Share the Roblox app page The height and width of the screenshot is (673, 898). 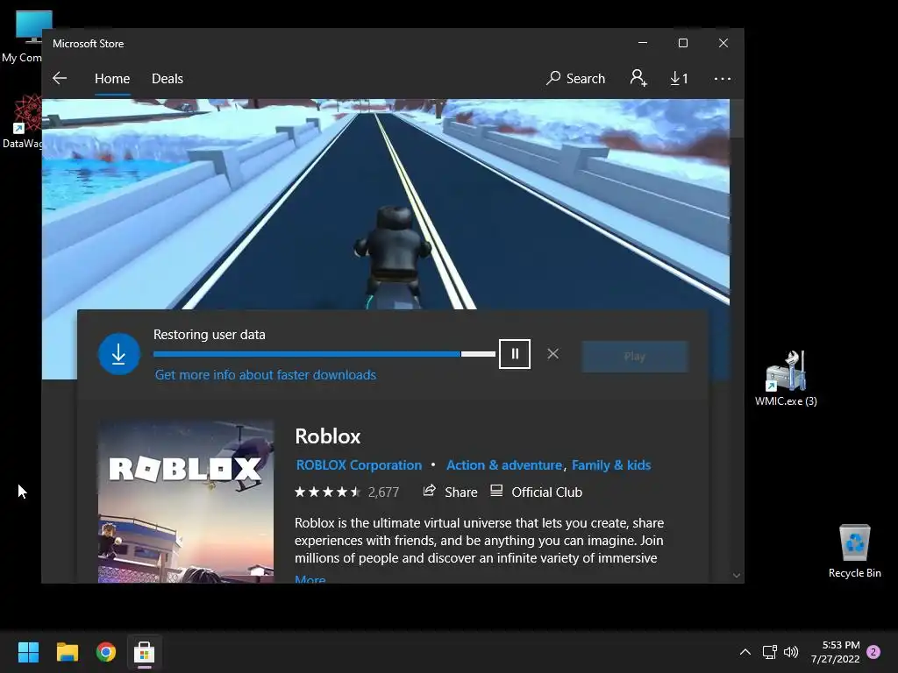pos(450,492)
